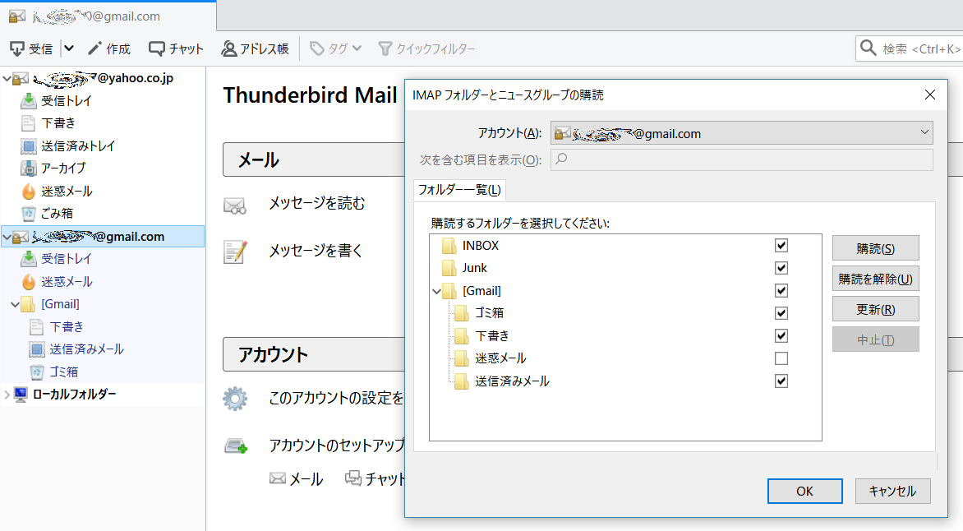Select the gmail.com account row in sidebar
Screen dimensions: 963x531
(103, 237)
